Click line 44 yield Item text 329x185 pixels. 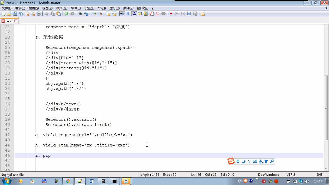(86, 145)
